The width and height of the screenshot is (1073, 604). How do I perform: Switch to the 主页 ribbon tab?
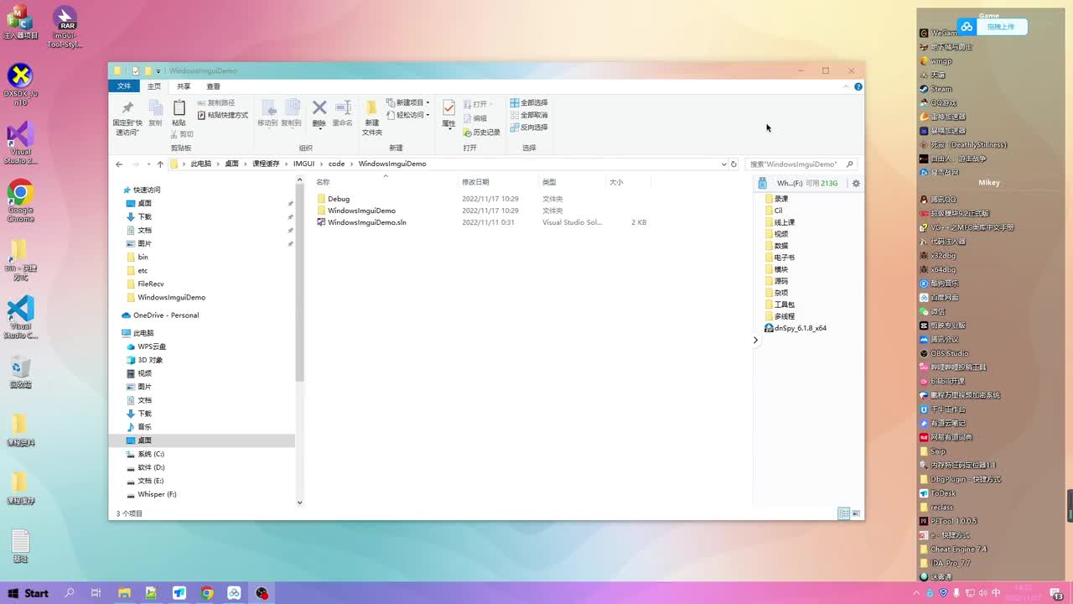[154, 86]
